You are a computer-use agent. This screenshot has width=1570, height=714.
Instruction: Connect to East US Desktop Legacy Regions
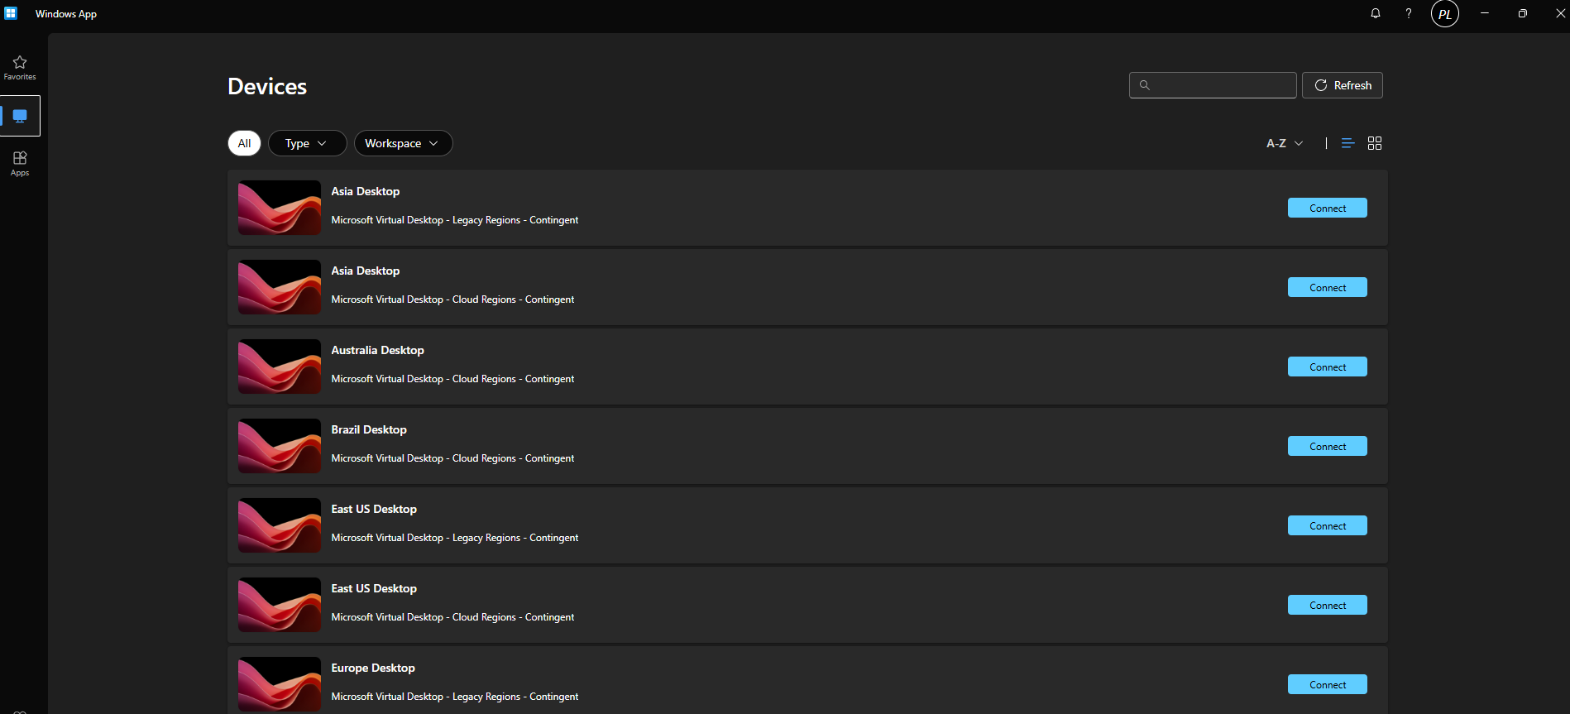pos(1328,525)
